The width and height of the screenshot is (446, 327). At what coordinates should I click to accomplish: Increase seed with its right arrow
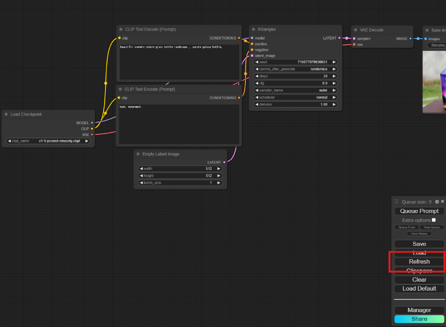334,62
